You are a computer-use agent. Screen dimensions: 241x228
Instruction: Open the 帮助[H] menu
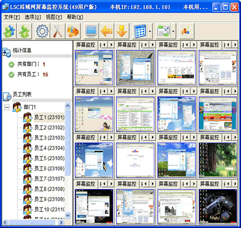pyautogui.click(x=75, y=17)
